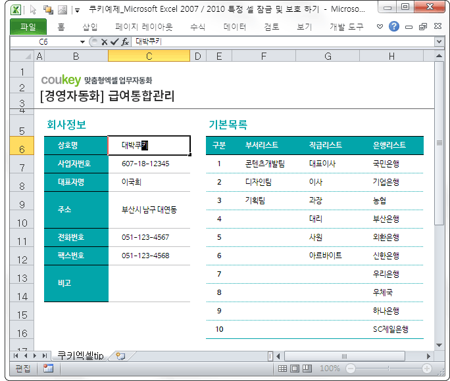Click the 100% zoom level button
This screenshot has width=450, height=381.
330,369
